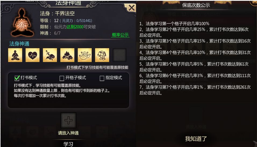This screenshot has width=257, height=147.
Task: Select the meditating figure skill icon
Action: [15, 55]
